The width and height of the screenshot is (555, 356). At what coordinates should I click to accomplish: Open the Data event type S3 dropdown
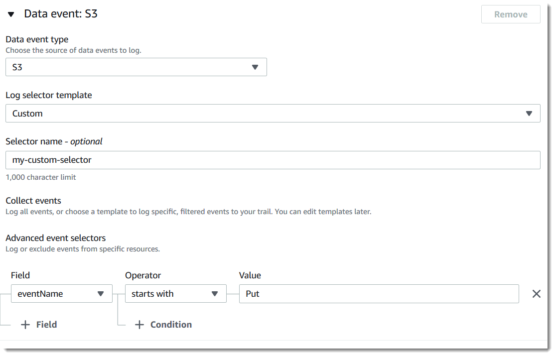pyautogui.click(x=130, y=67)
